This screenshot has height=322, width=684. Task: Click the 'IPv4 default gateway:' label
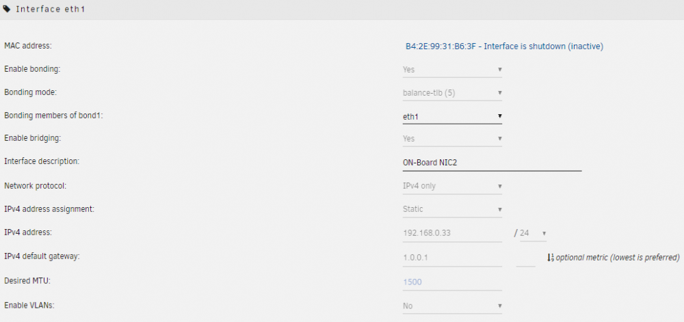(42, 256)
